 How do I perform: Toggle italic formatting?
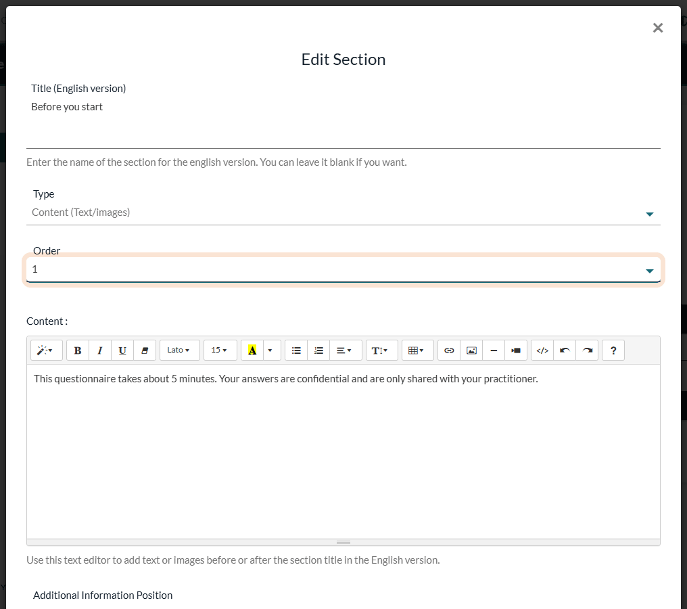click(x=100, y=351)
